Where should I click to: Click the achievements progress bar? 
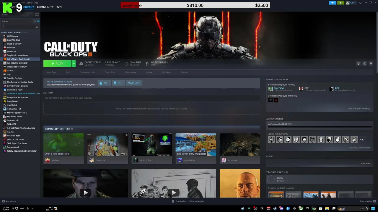(320, 127)
